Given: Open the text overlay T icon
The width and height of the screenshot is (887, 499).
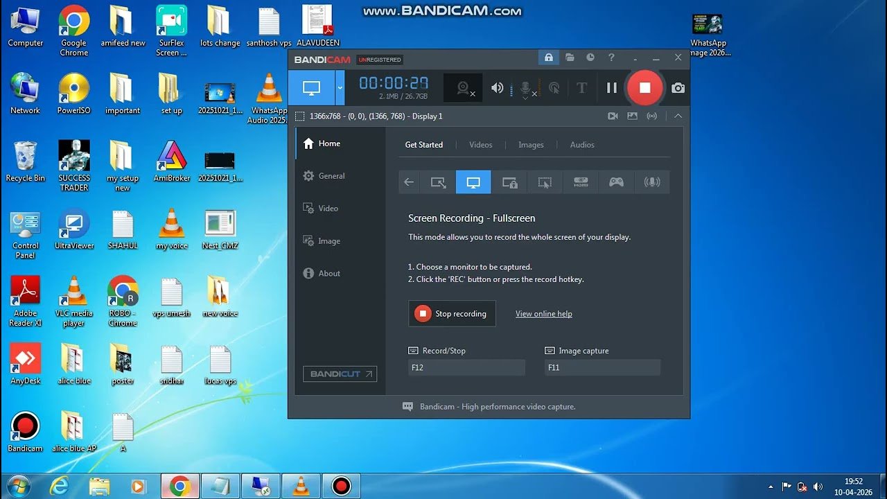Looking at the screenshot, I should pyautogui.click(x=581, y=88).
